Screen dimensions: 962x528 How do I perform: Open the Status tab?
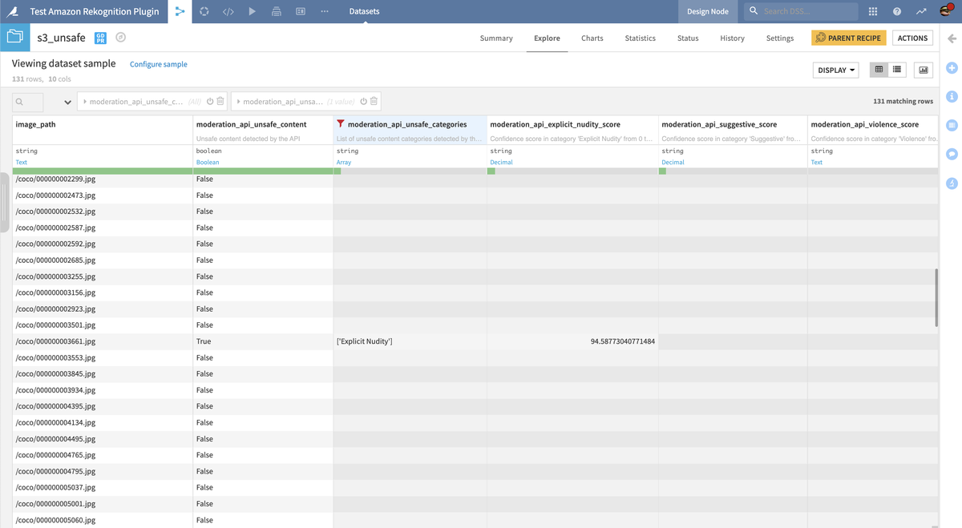(x=688, y=38)
